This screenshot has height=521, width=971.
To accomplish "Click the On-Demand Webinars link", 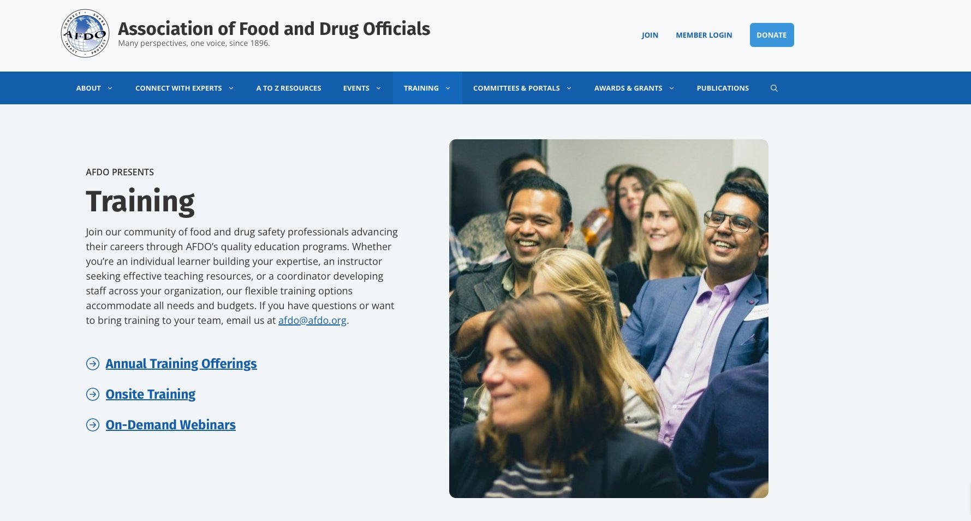I will (x=171, y=425).
